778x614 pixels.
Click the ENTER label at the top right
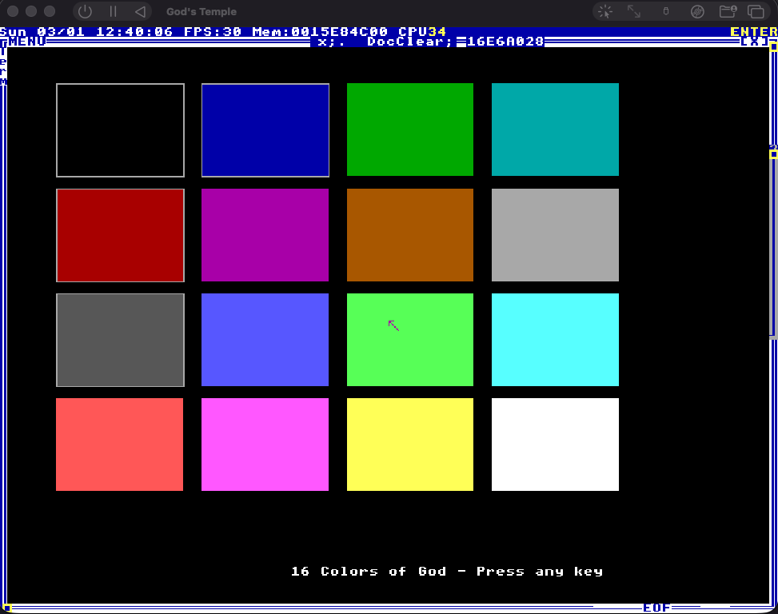click(752, 31)
